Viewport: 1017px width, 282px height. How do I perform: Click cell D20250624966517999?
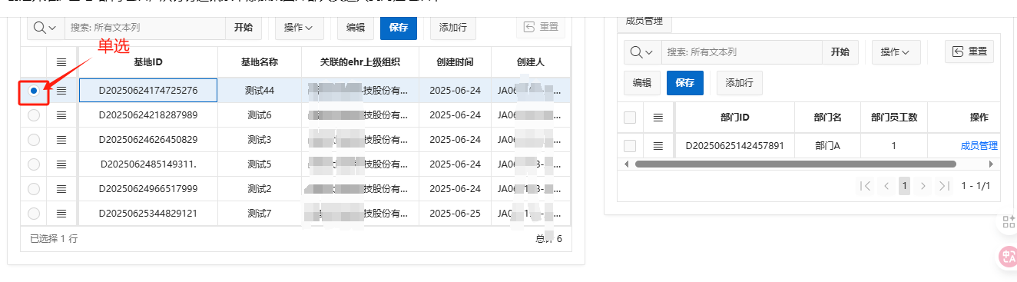click(148, 189)
